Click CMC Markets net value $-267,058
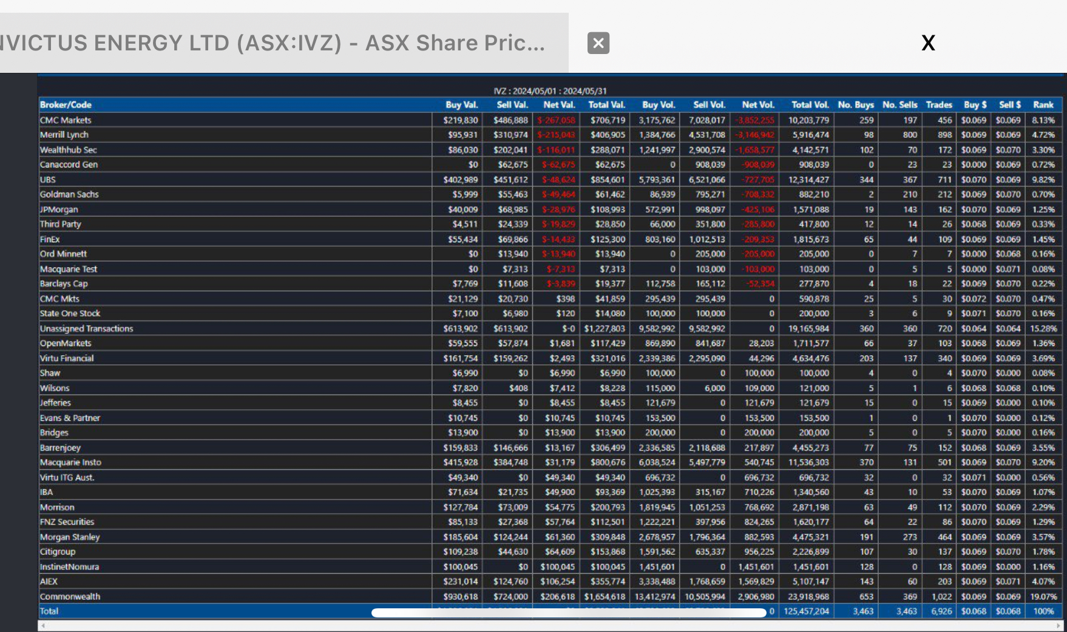 tap(556, 120)
